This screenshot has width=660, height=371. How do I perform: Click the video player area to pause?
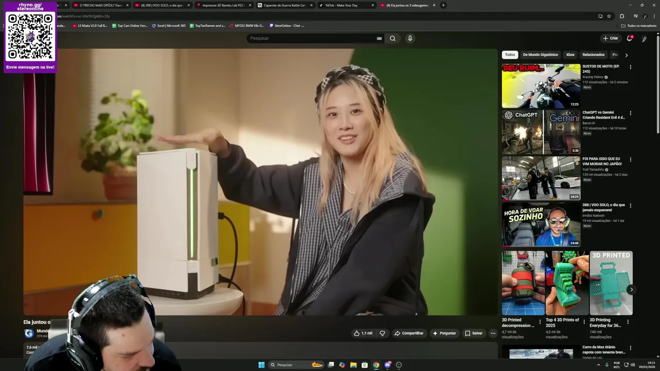(x=260, y=181)
